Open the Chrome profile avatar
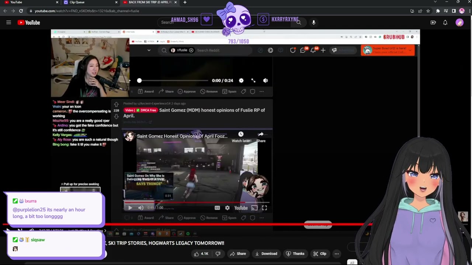 coord(462,11)
